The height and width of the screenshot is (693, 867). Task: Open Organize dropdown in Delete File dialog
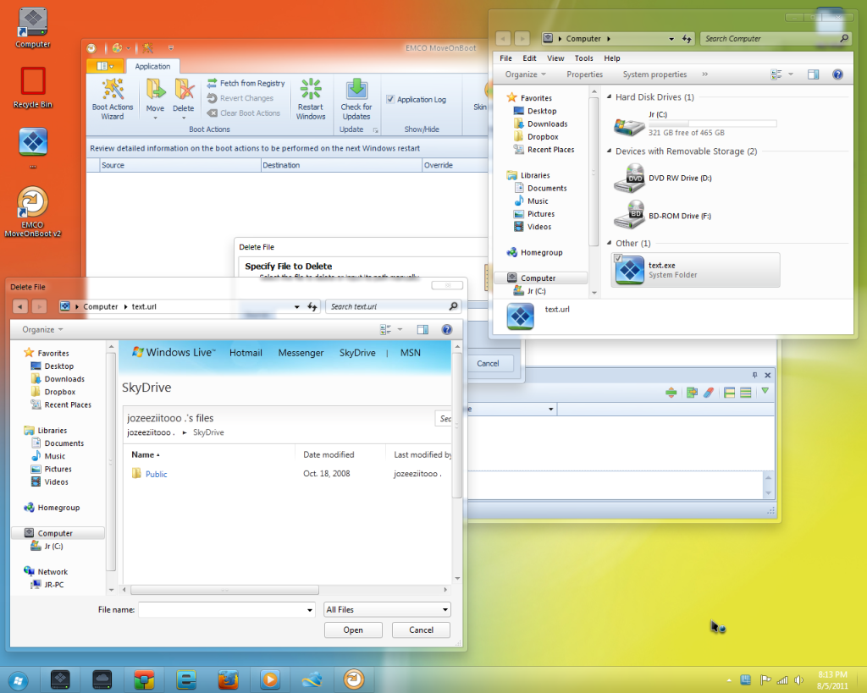42,329
